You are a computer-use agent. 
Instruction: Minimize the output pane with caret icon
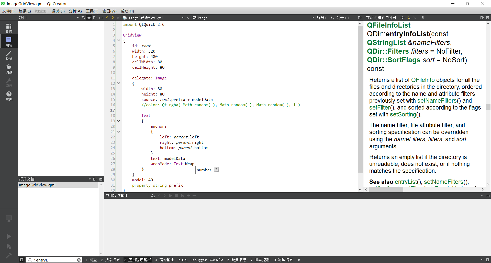click(x=482, y=196)
